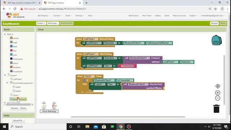Open the My Projects menu

pos(43,16)
